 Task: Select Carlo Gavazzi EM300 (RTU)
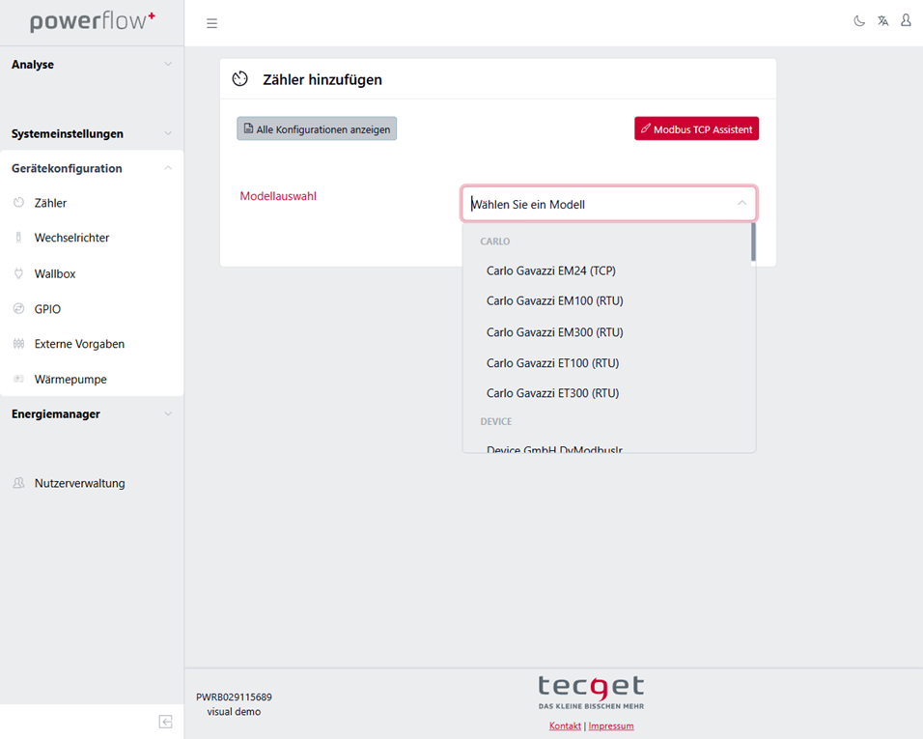click(607, 332)
